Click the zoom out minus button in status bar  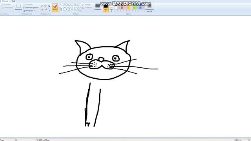[240, 140]
